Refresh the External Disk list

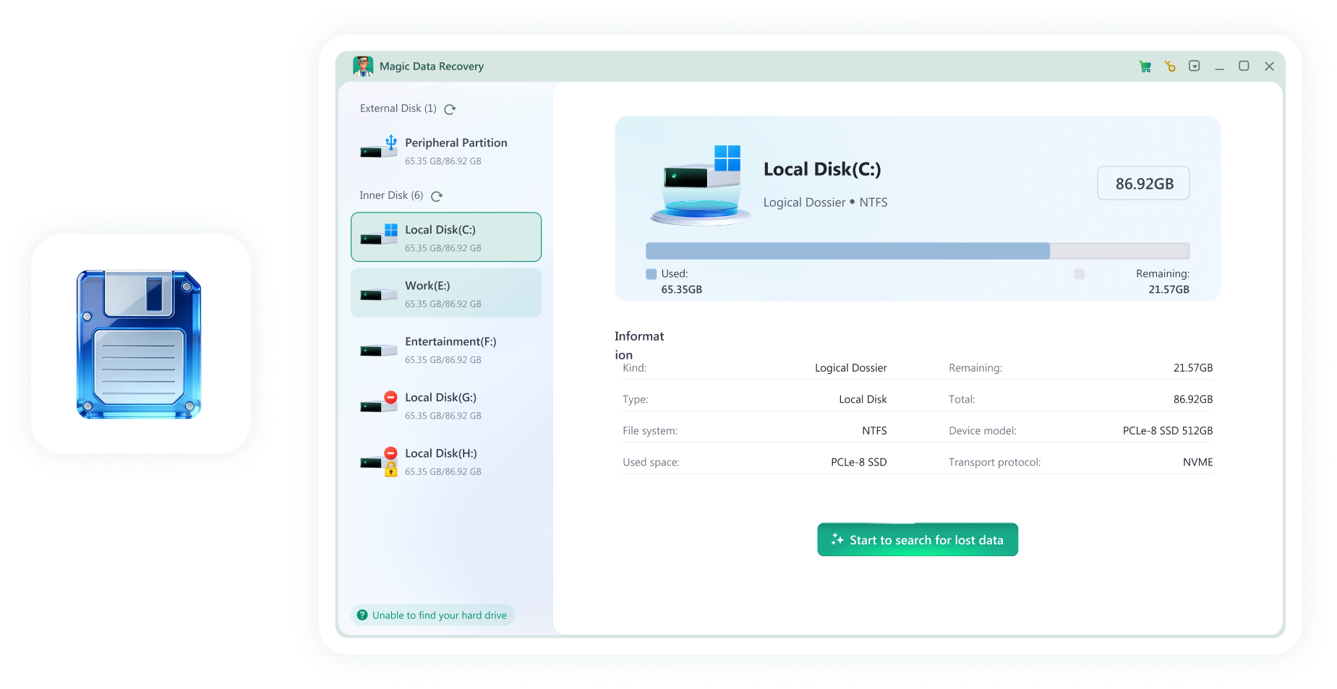[x=450, y=109]
